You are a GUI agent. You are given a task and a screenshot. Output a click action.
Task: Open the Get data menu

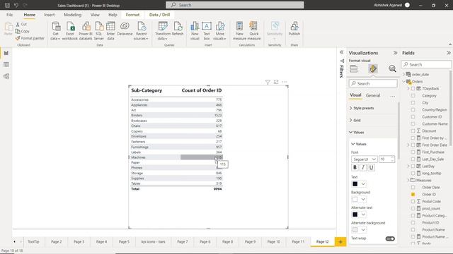click(55, 31)
